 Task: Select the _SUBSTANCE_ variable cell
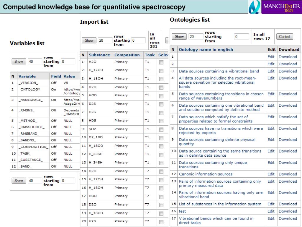click(31, 160)
